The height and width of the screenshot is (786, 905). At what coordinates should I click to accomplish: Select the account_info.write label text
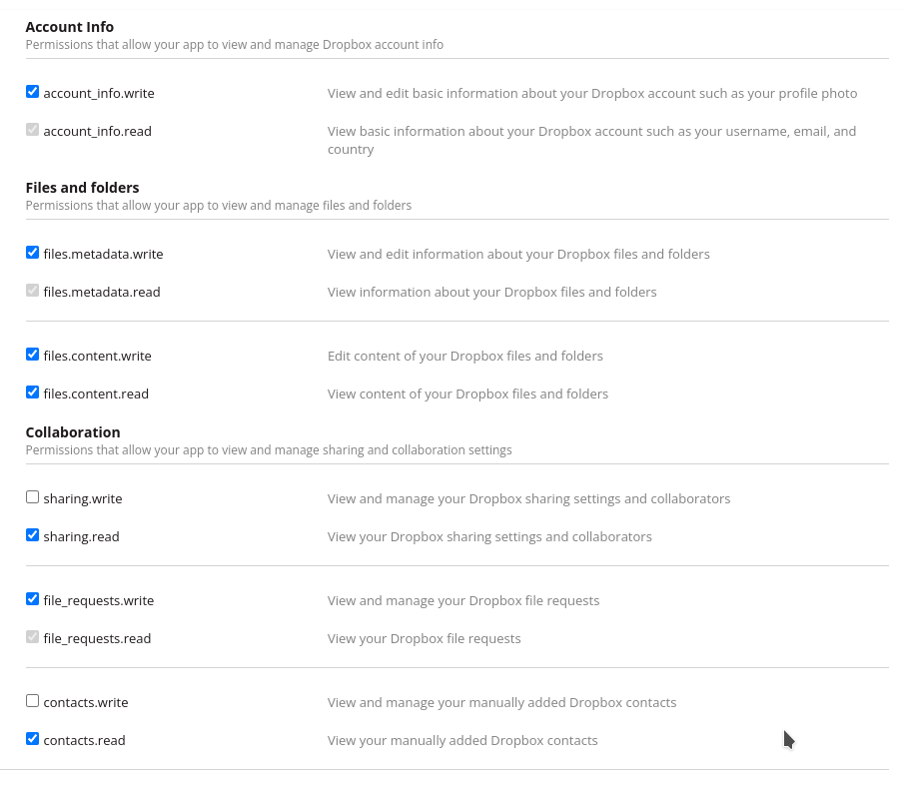click(x=98, y=93)
